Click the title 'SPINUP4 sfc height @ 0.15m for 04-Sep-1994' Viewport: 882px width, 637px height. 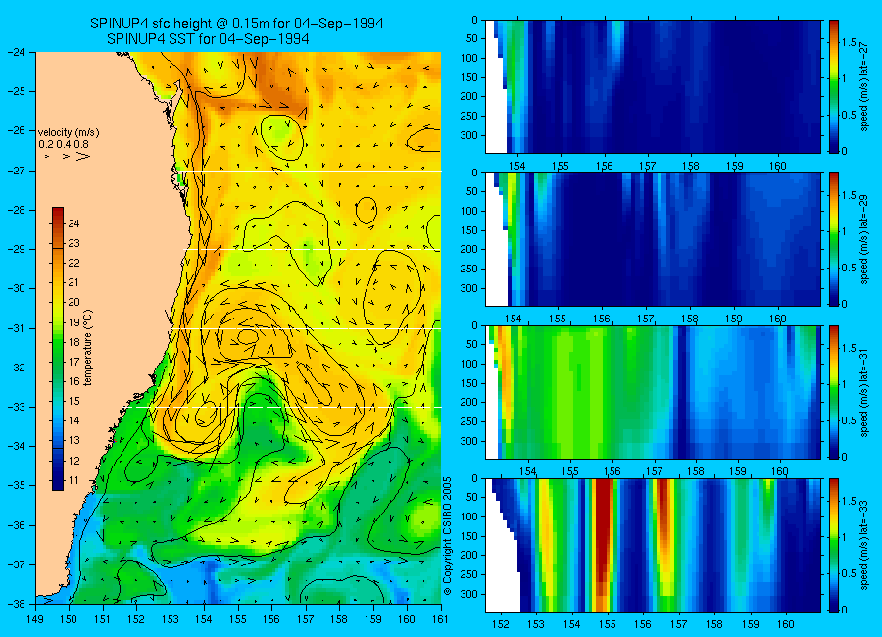(237, 24)
